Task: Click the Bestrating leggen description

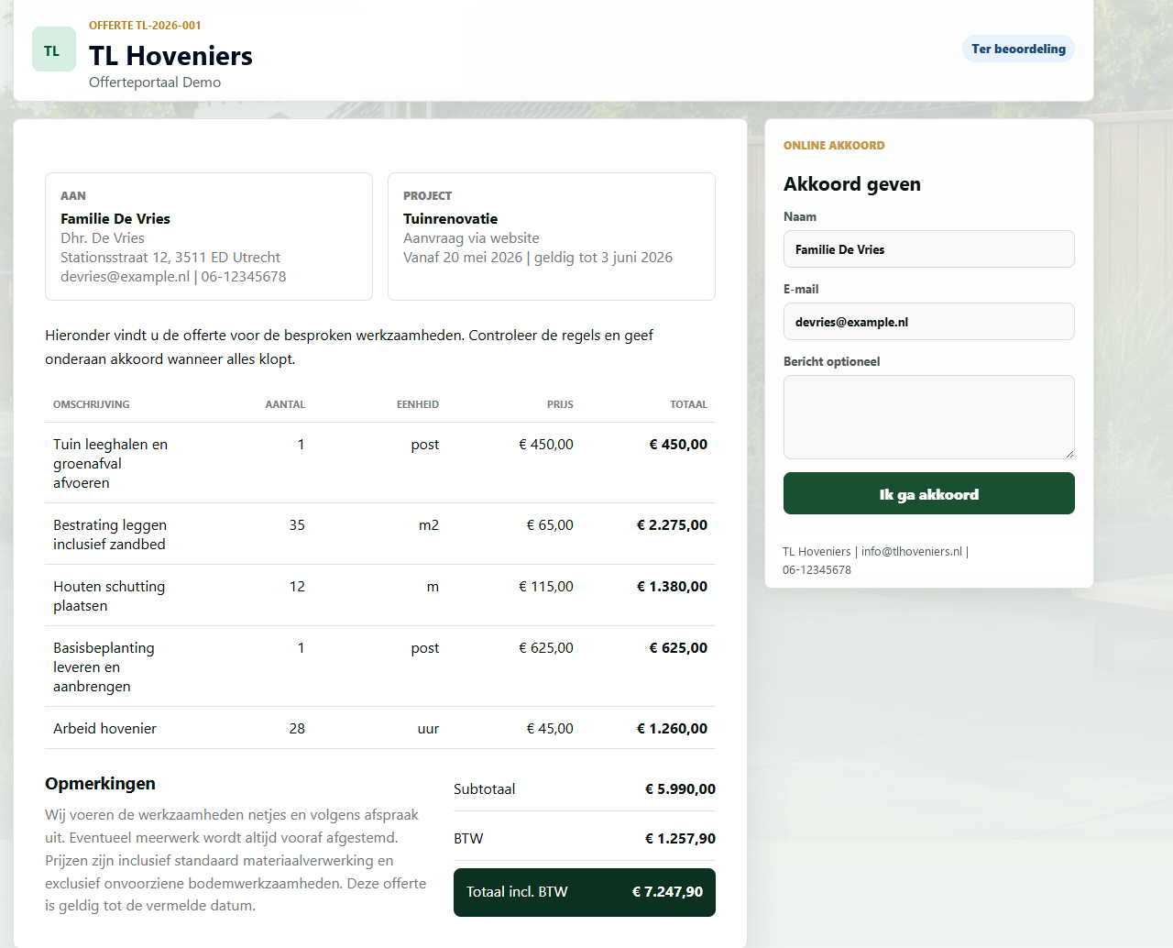Action: pos(110,535)
